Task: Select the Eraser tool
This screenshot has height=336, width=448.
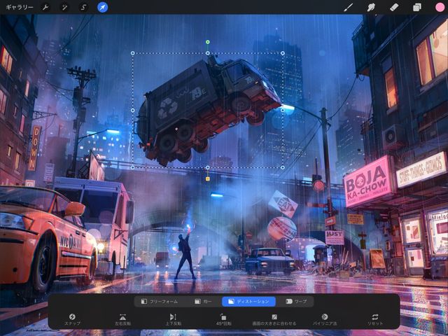Action: tap(394, 7)
